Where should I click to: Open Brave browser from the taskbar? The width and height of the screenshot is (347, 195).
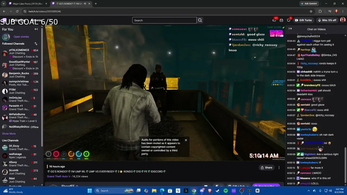point(210,191)
